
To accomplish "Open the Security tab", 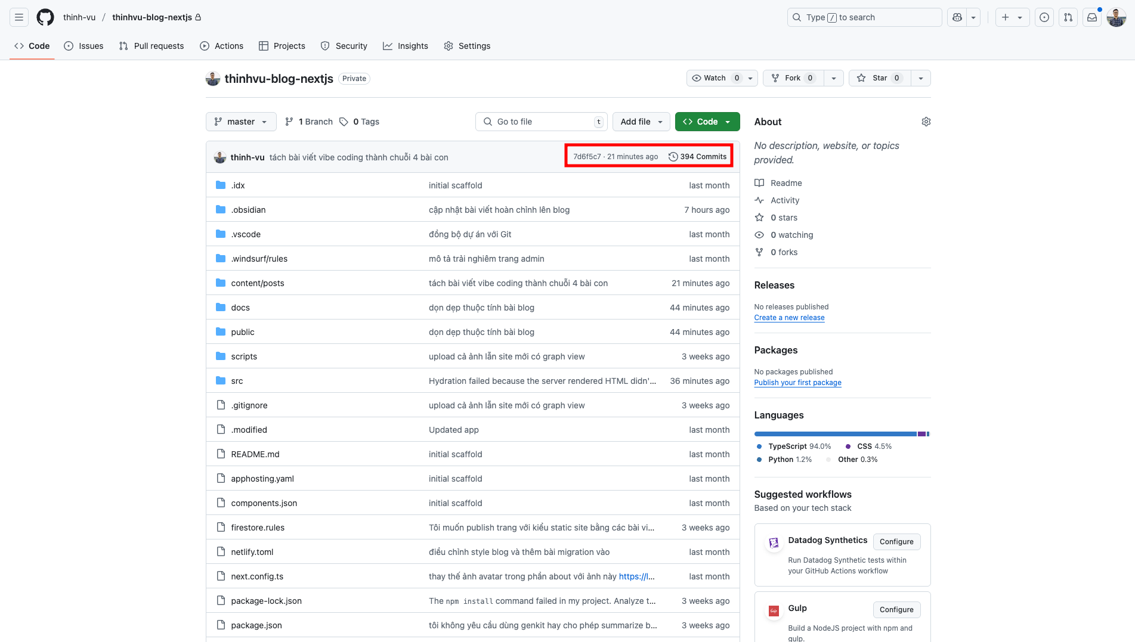I will tap(344, 46).
